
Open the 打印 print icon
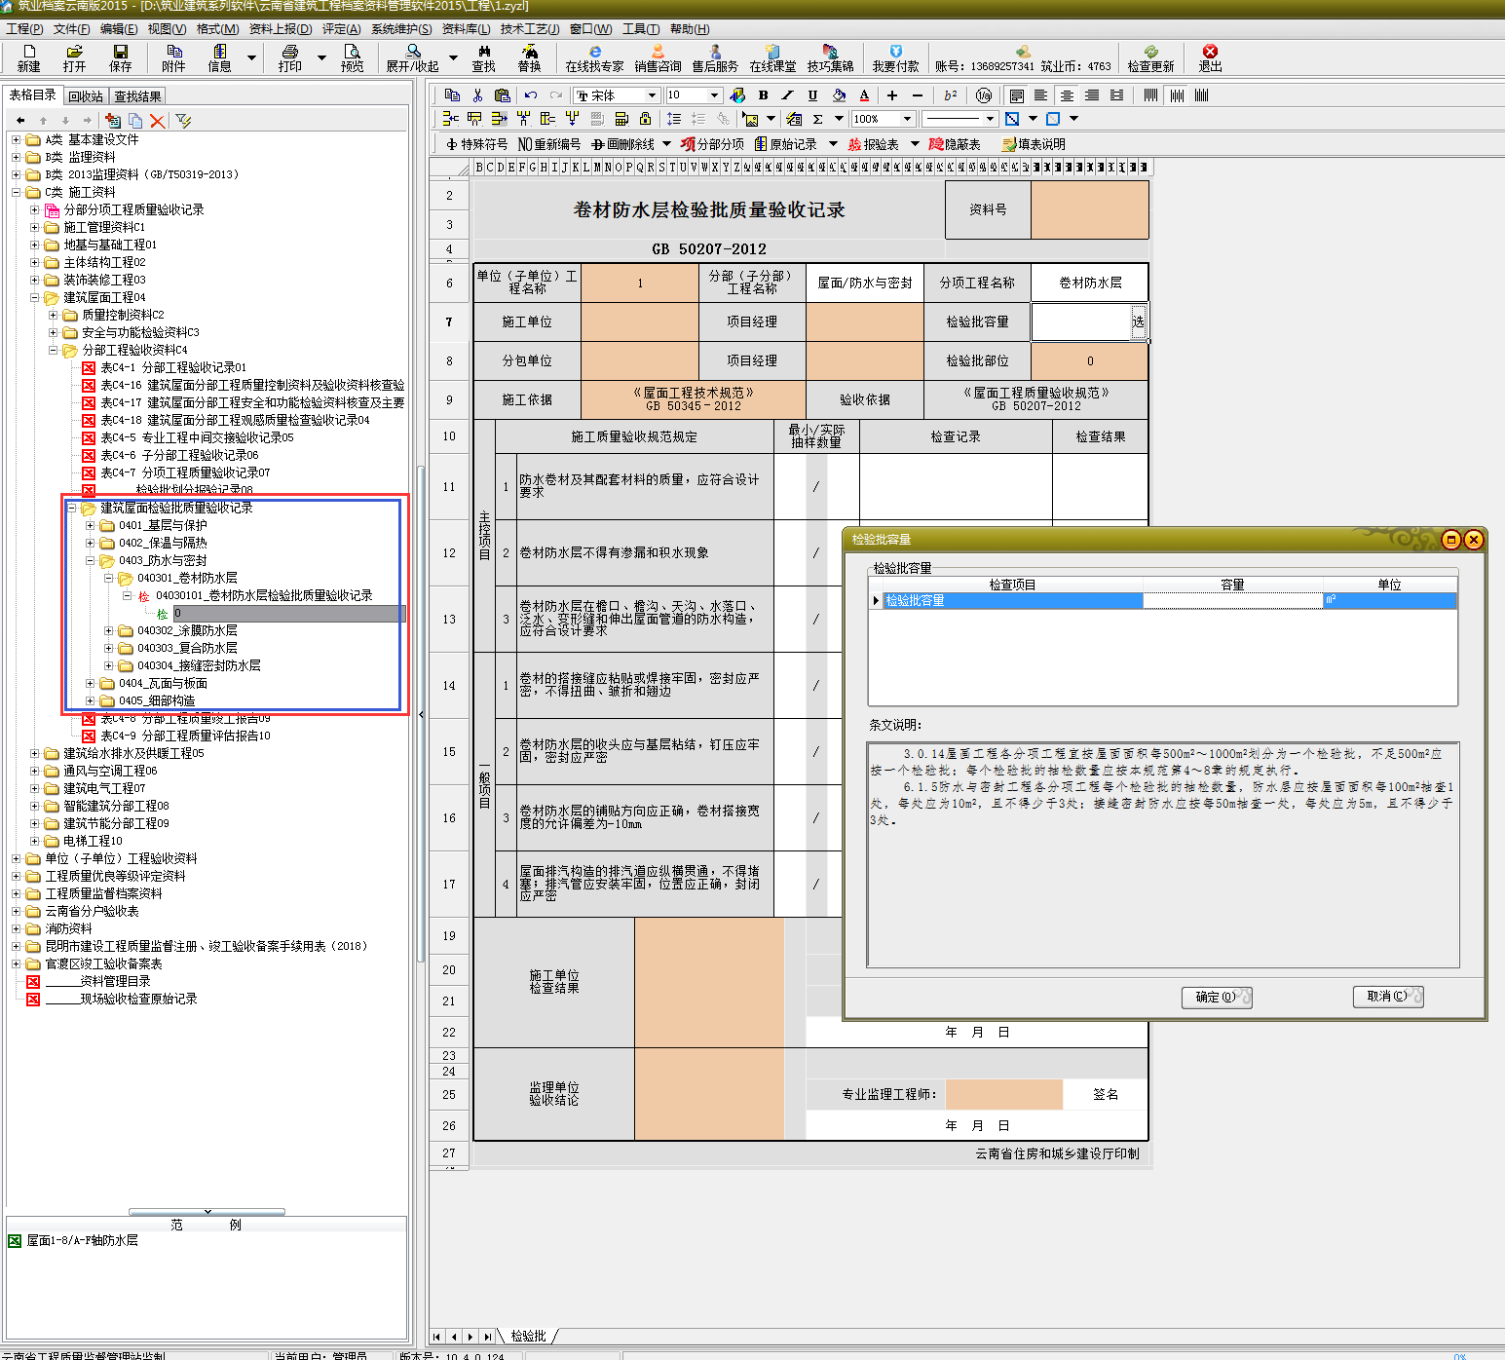click(289, 57)
